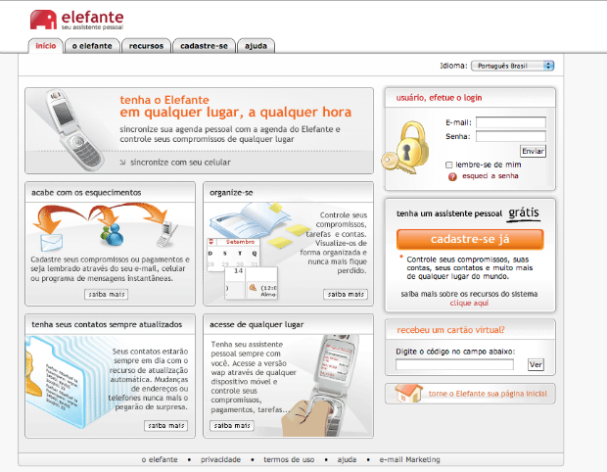Click the contact cards illustration
The image size is (607, 472).
point(55,382)
